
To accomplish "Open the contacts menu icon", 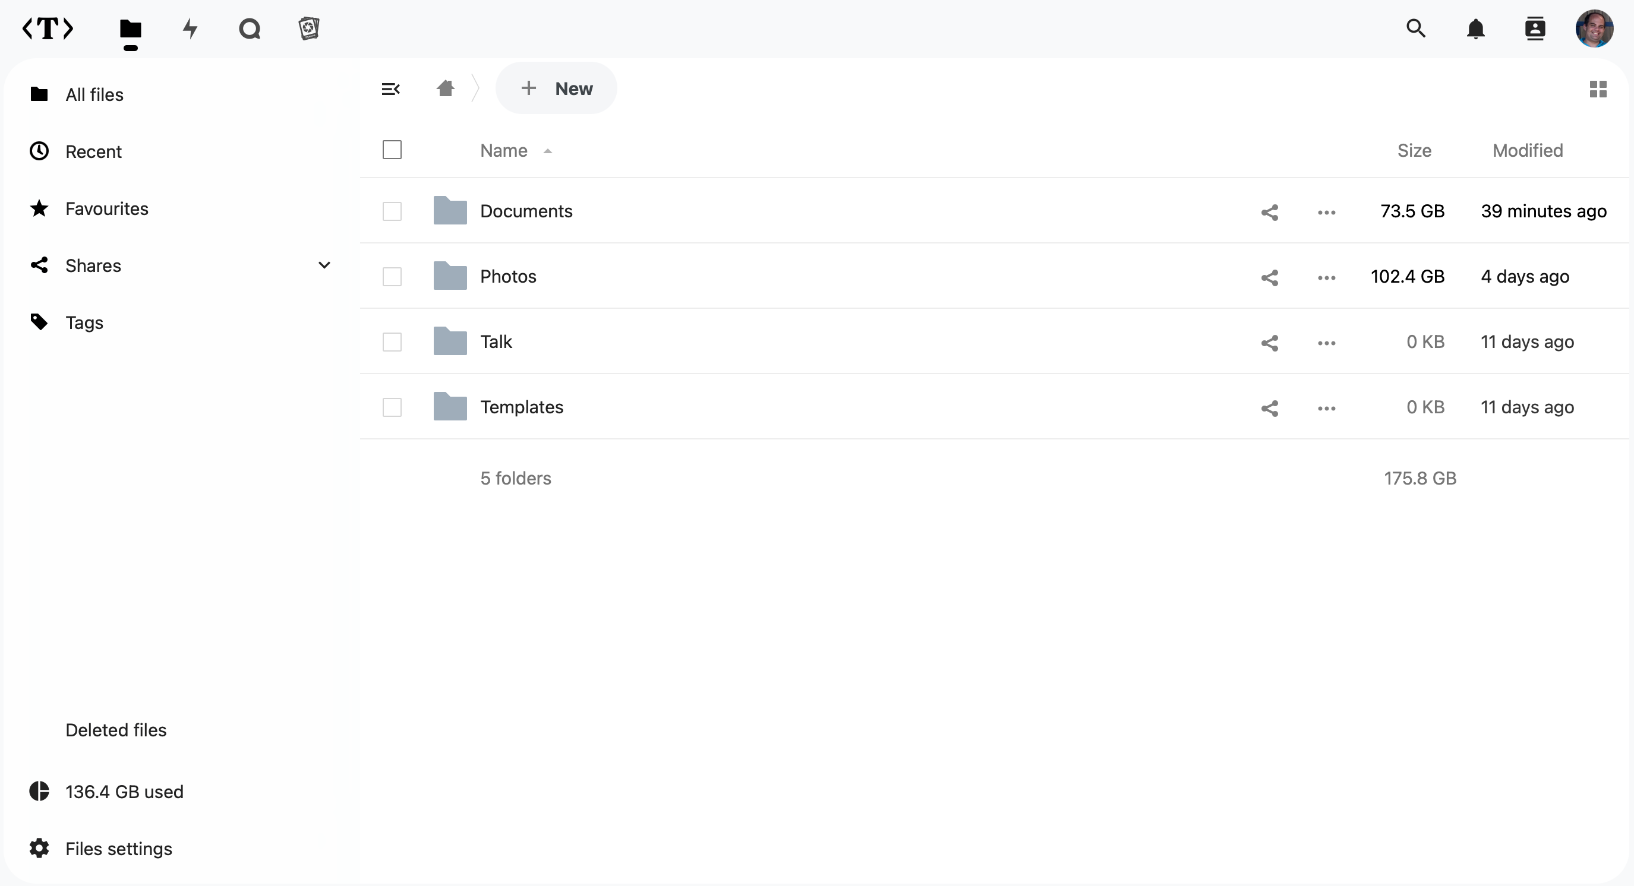I will [1534, 29].
